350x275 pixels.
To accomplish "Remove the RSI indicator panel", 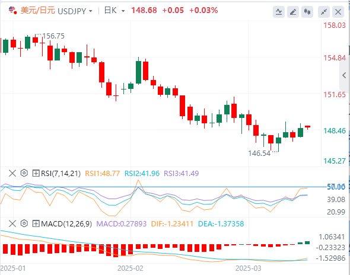I will coord(12,173).
